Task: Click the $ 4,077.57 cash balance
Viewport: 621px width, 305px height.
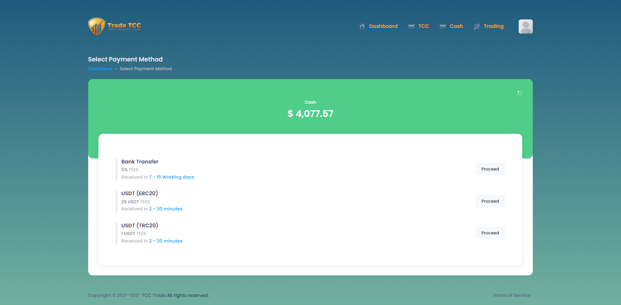Action: [310, 114]
